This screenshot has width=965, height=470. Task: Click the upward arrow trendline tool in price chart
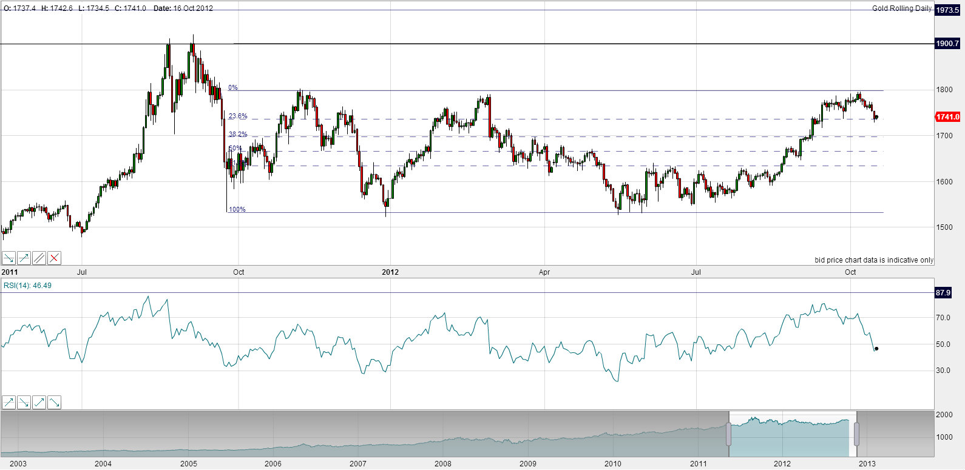point(24,258)
